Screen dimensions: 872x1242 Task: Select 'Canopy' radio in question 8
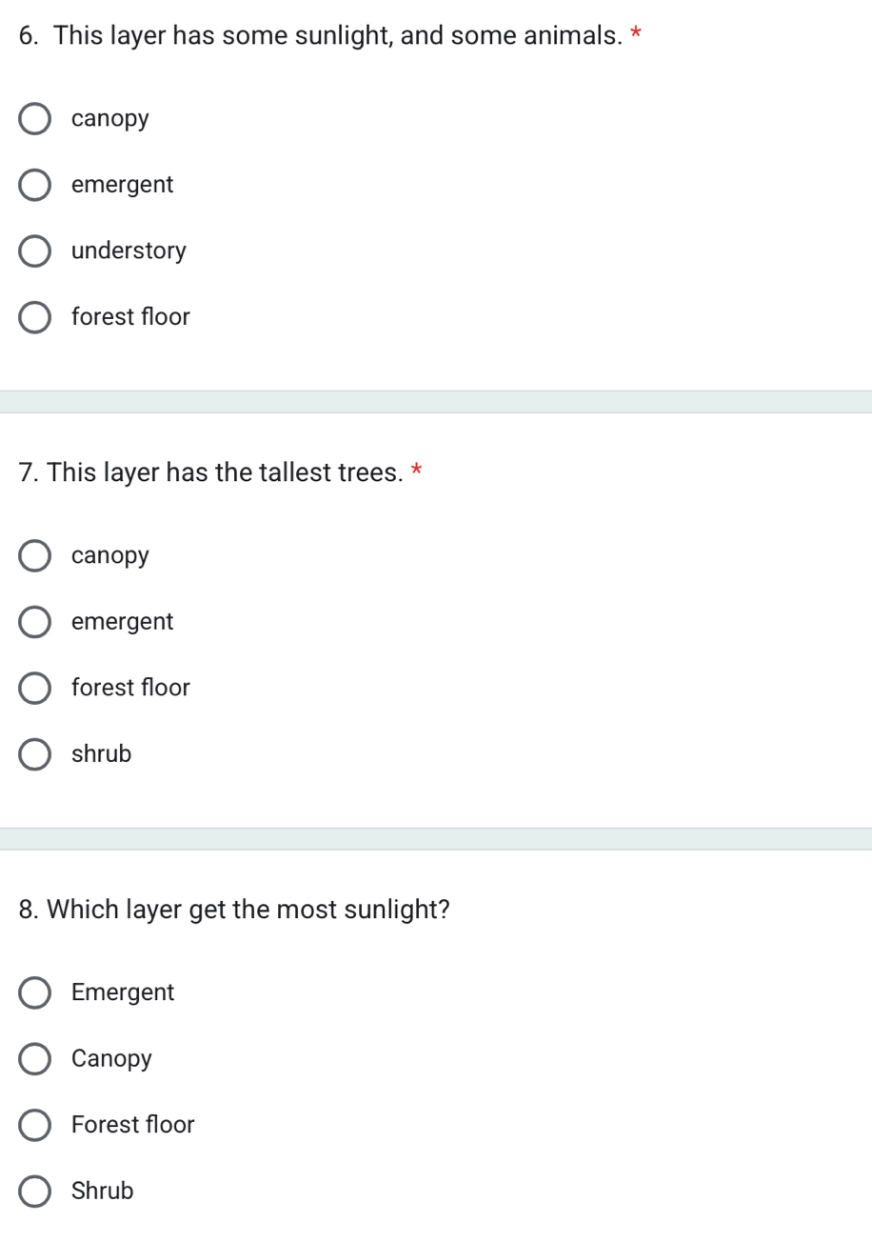(35, 1059)
